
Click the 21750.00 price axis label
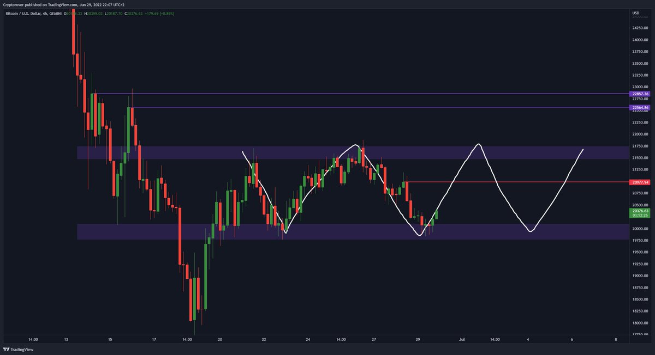[x=640, y=146]
